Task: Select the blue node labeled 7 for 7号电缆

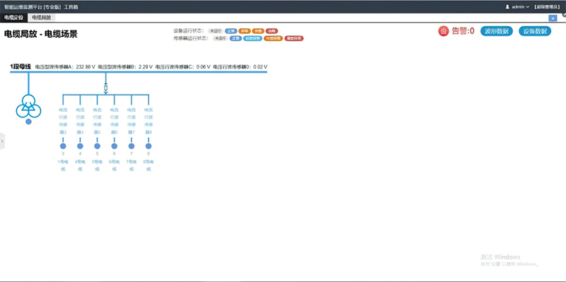Action: (x=132, y=146)
